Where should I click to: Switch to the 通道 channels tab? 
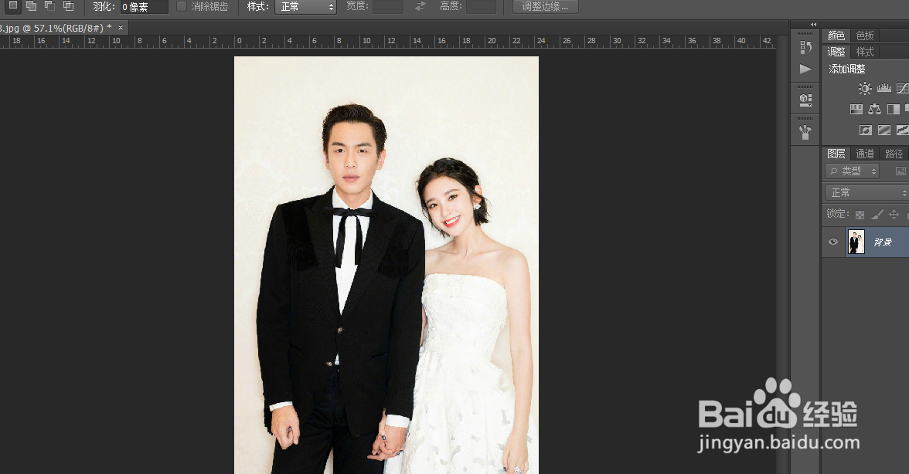[x=865, y=154]
